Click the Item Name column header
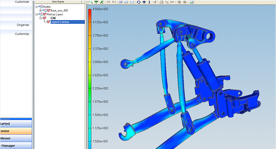The height and width of the screenshot is (149, 276). coord(58,2)
